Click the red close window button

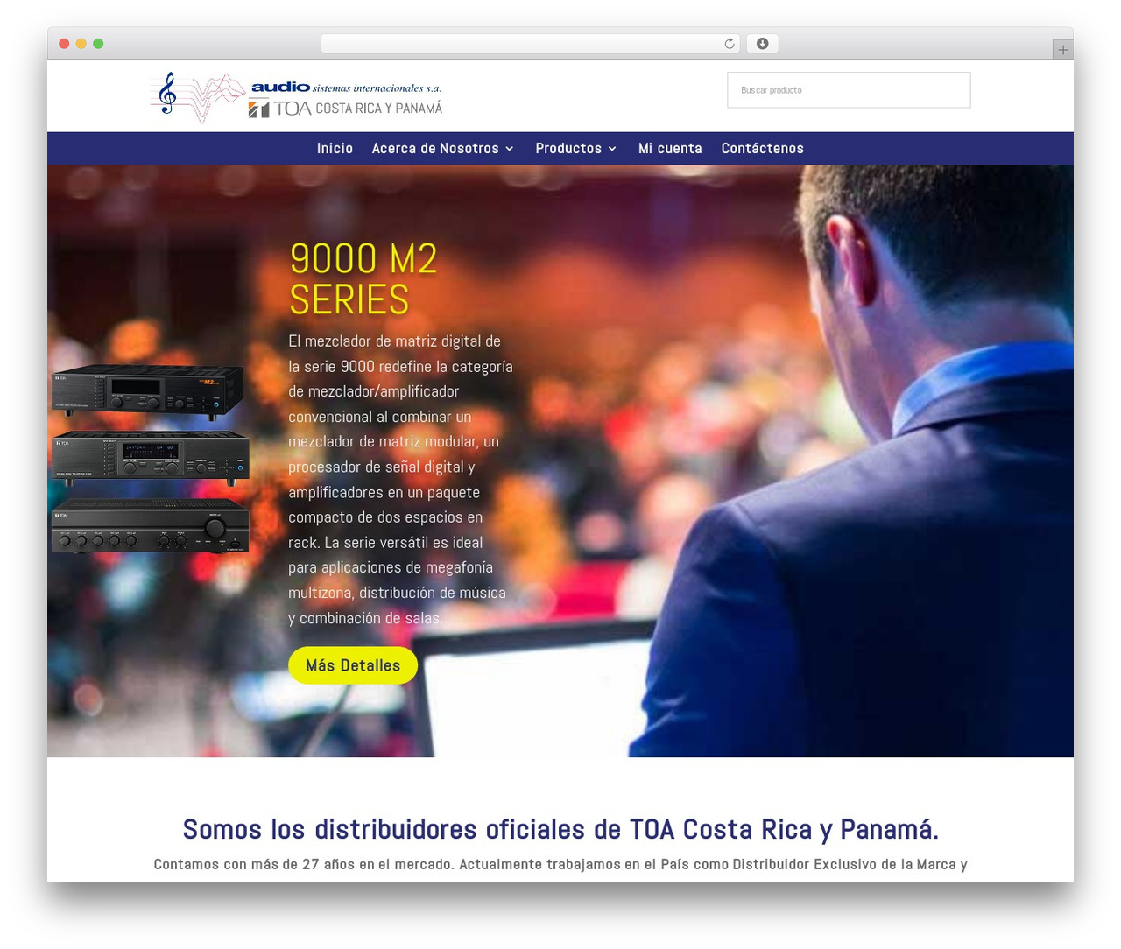click(64, 44)
